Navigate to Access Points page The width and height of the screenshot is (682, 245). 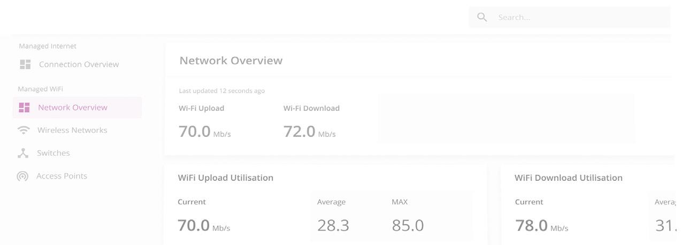62,176
